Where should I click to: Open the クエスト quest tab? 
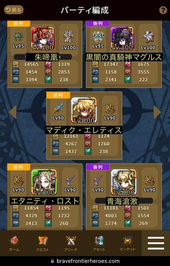tap(43, 243)
